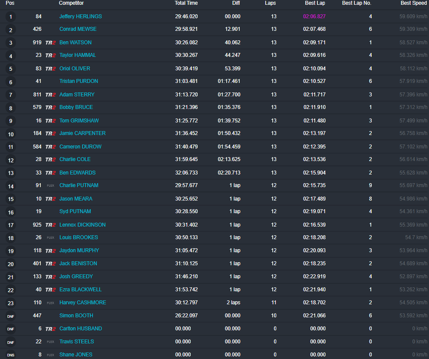Viewport: 429px width, 359px height.
Task: Click the TR2 badge beside Ben EDWARDS
Action: coord(51,173)
